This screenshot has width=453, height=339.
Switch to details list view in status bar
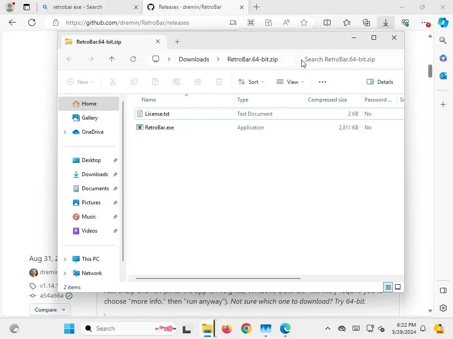pyautogui.click(x=388, y=287)
